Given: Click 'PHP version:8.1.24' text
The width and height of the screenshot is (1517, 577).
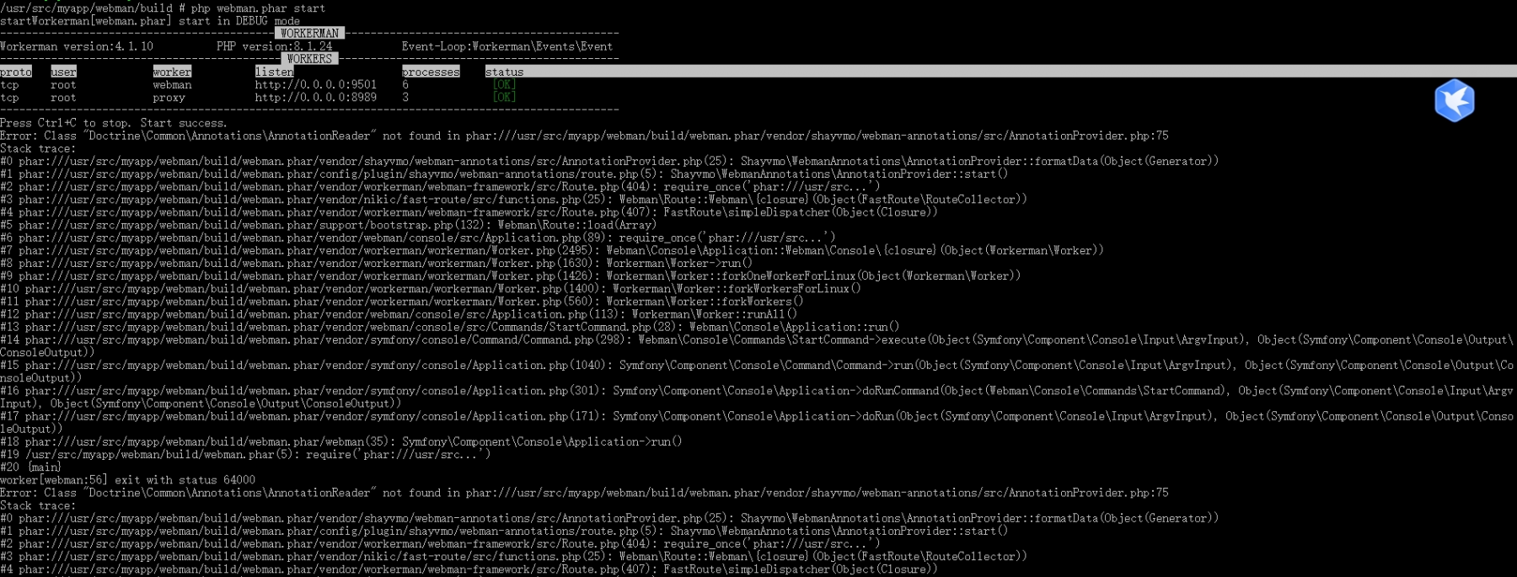Looking at the screenshot, I should [274, 46].
